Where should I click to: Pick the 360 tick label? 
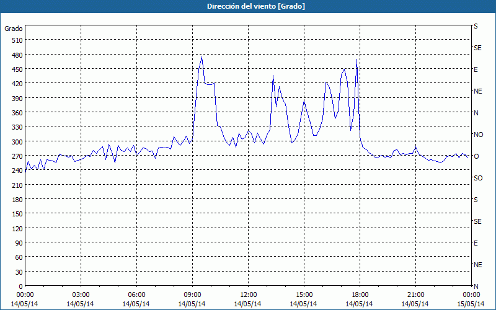point(17,113)
